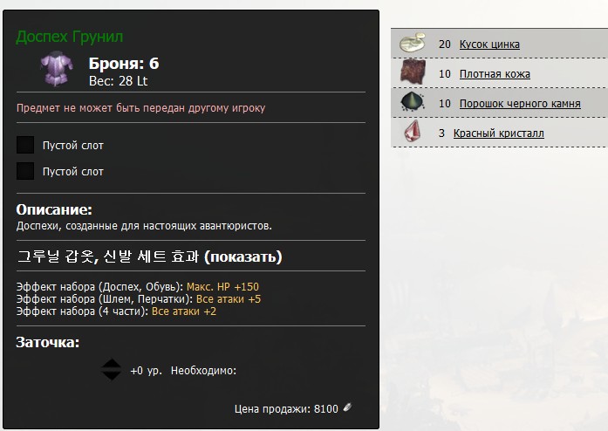Select the first empty slot square

[x=25, y=145]
